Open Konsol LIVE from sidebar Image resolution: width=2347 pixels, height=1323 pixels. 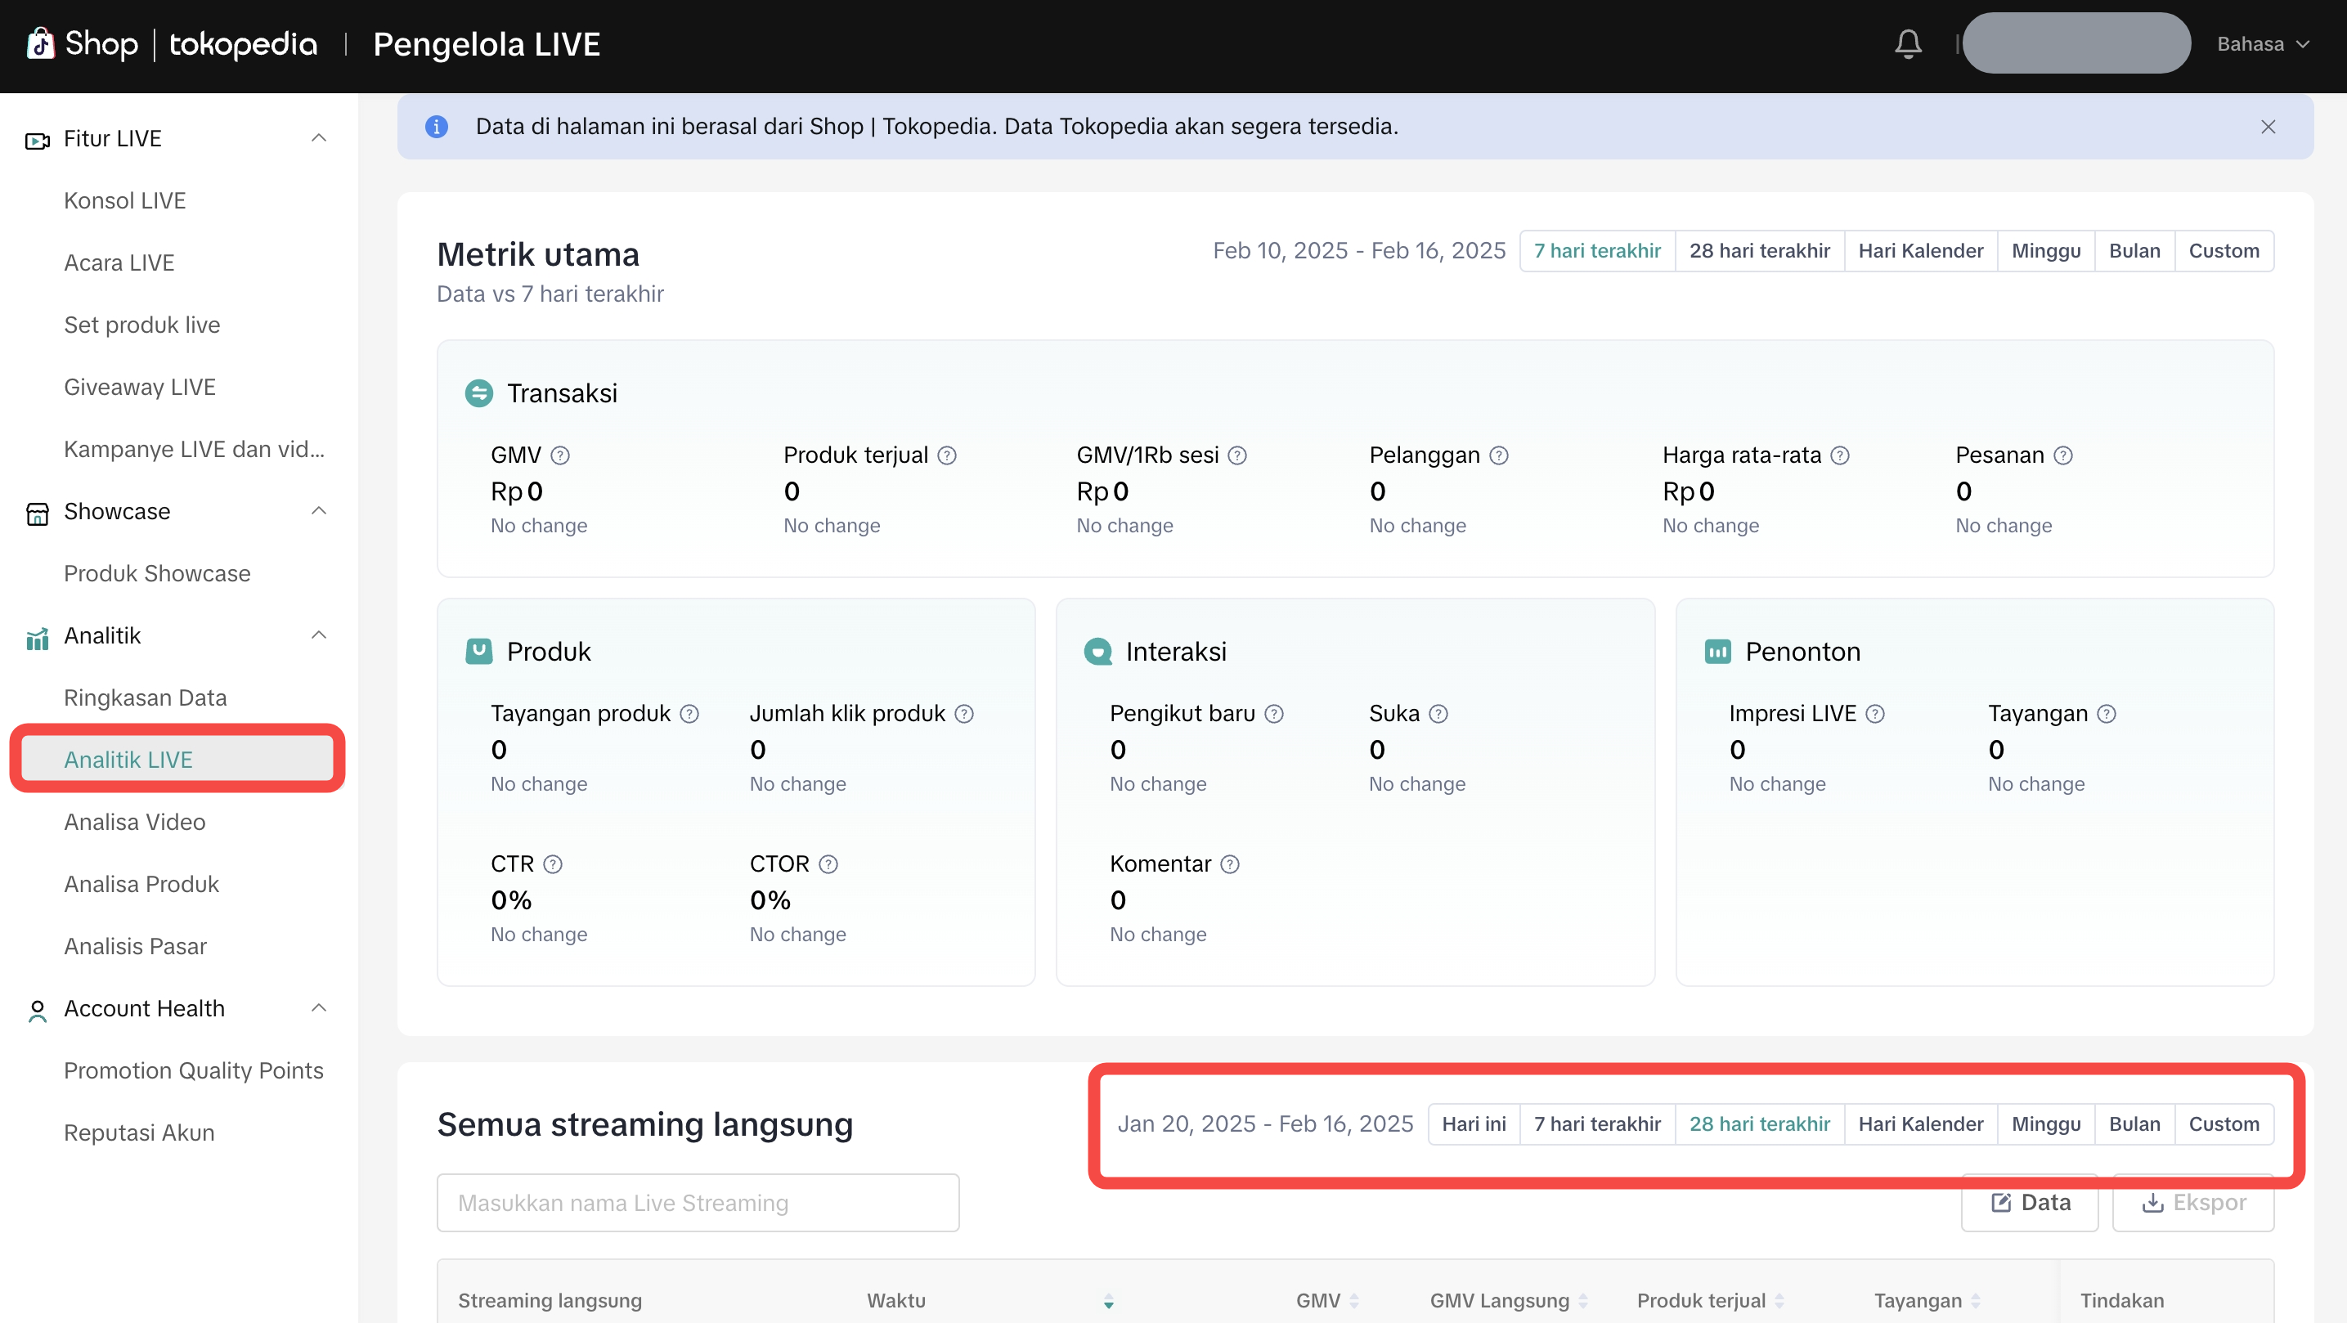pyautogui.click(x=125, y=200)
